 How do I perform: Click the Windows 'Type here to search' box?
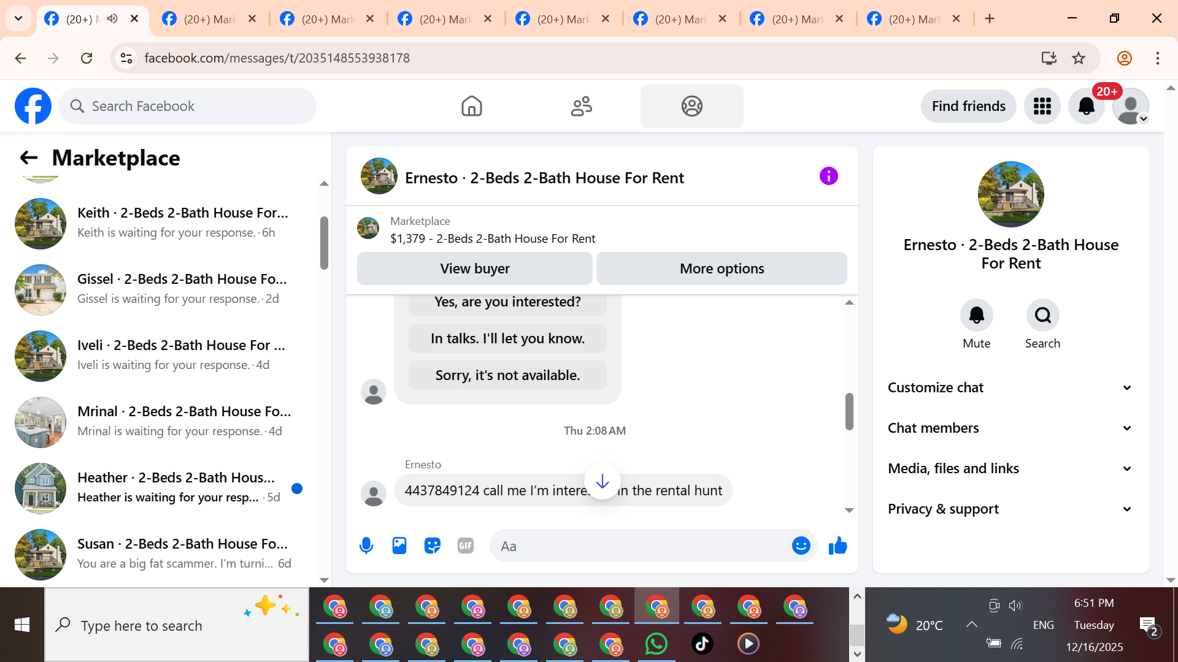tap(177, 625)
